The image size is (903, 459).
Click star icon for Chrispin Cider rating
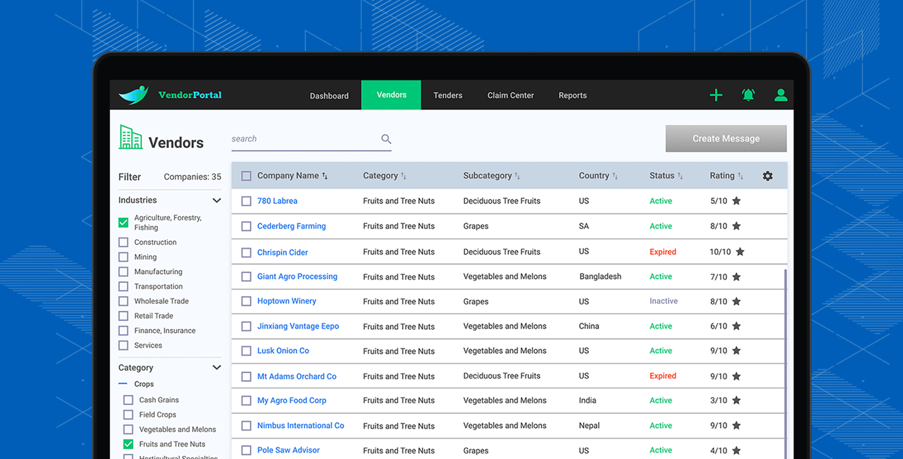tap(740, 252)
